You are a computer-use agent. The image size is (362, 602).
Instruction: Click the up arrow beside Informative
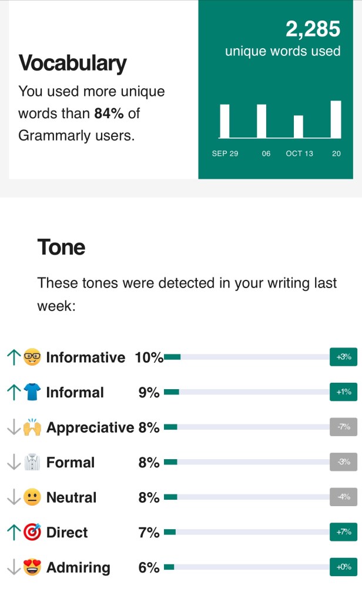coord(13,357)
